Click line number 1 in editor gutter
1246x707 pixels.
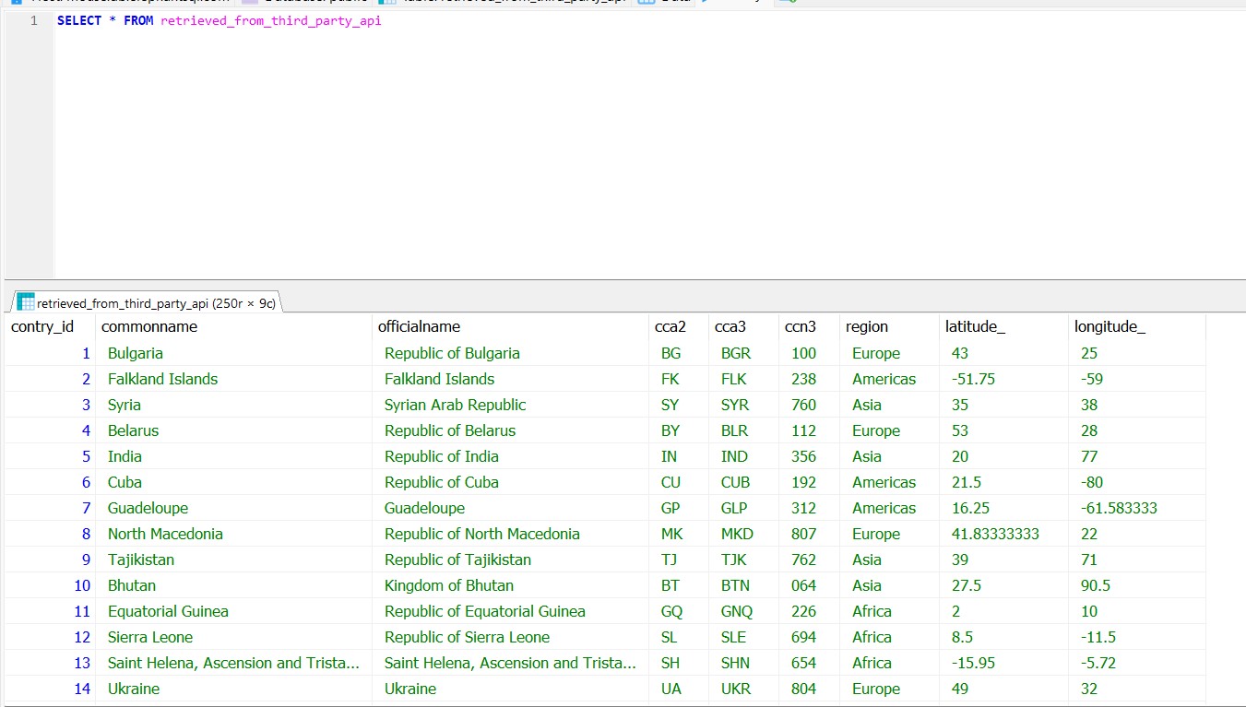(33, 20)
